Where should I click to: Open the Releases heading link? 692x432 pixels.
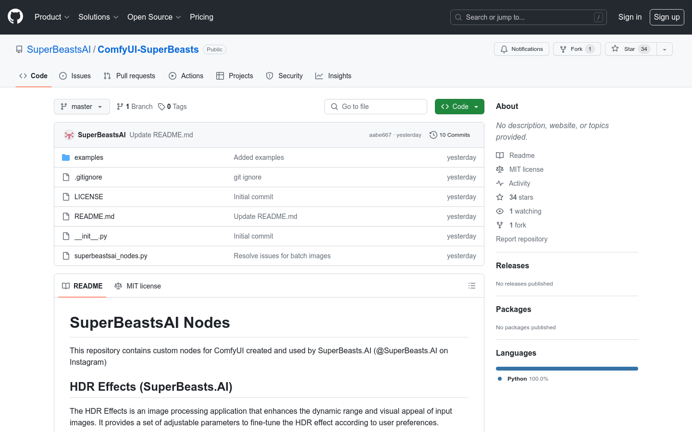click(x=512, y=265)
